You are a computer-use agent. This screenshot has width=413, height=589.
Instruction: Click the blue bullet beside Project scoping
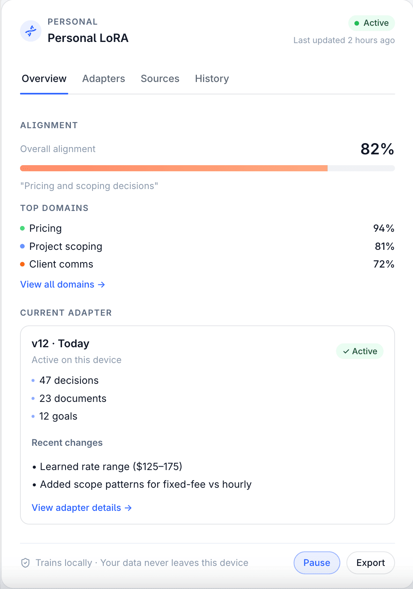click(22, 246)
